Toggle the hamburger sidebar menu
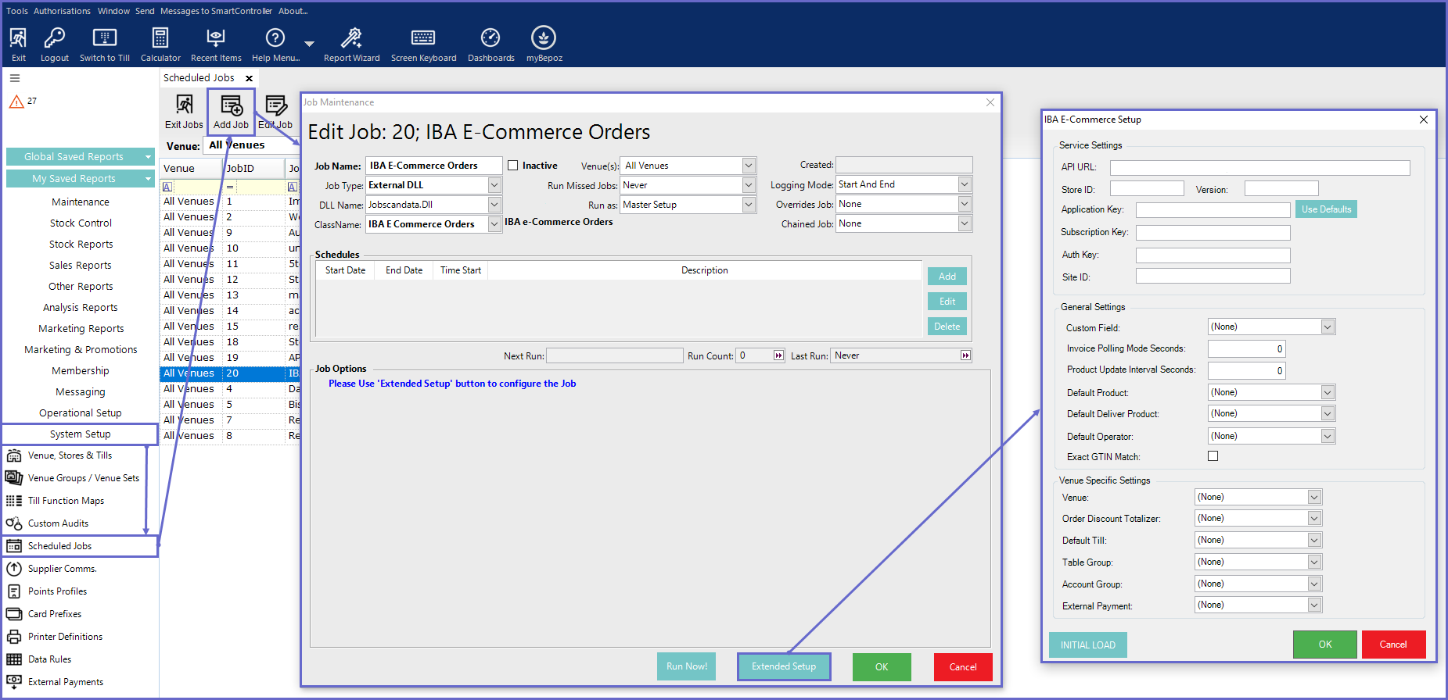This screenshot has height=700, width=1448. click(15, 78)
